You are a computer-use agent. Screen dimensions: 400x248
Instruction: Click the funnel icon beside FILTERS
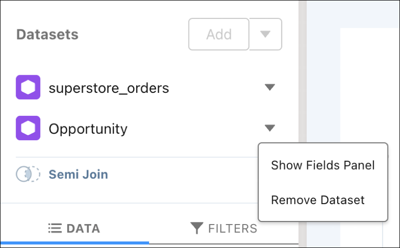click(197, 228)
